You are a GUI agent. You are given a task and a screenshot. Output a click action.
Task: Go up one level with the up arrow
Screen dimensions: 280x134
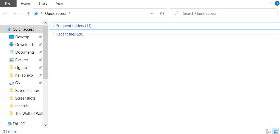(x=29, y=14)
